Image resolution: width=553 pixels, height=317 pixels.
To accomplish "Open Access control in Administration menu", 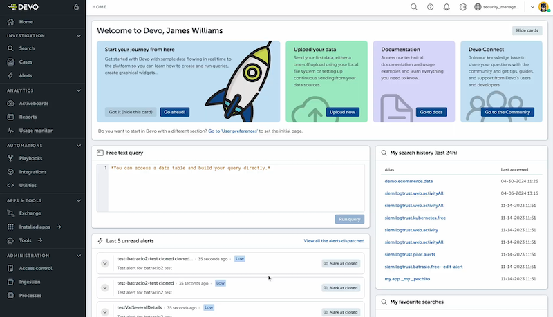I will pyautogui.click(x=35, y=268).
